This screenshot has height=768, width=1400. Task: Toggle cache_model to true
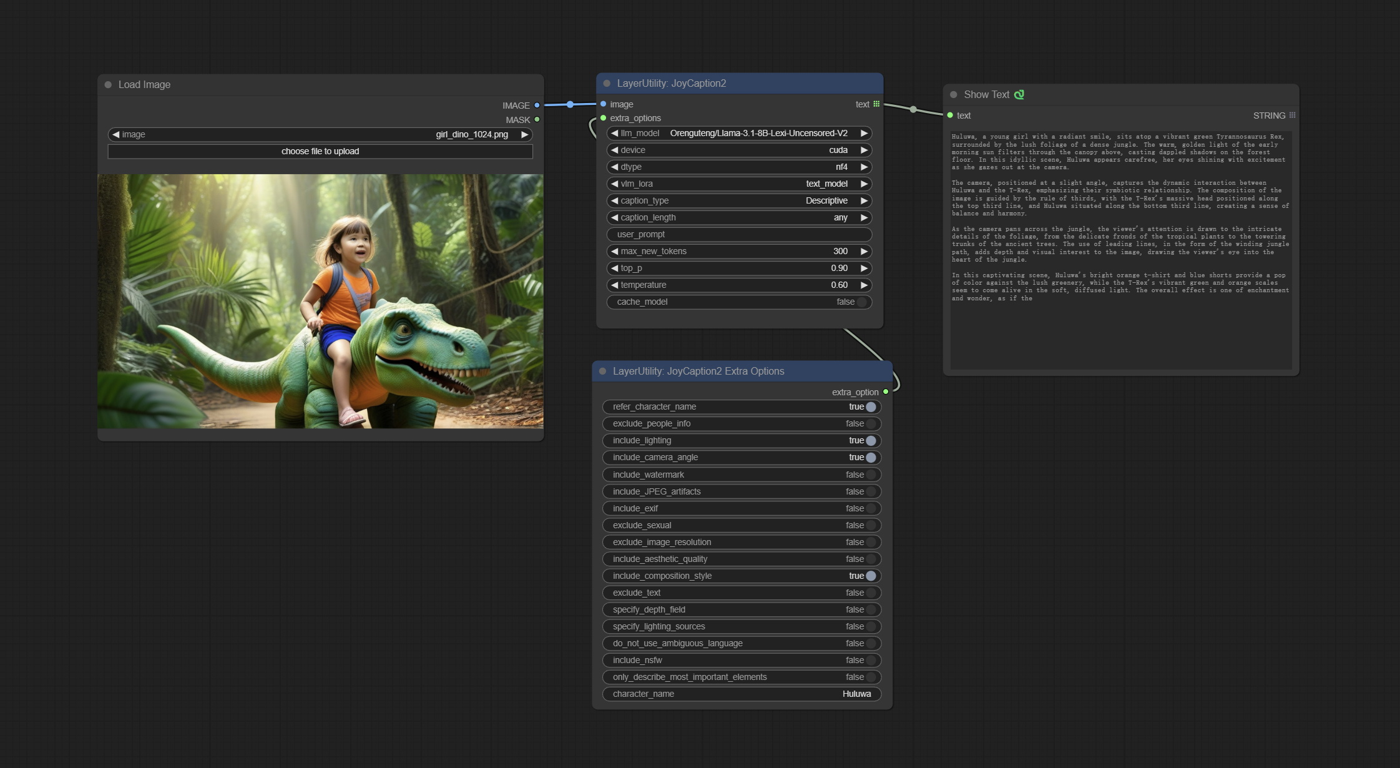click(862, 302)
